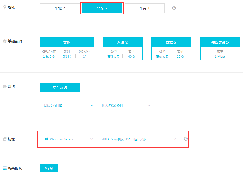243x180 pixels.
Task: Open the 2003 R2 版本 dropdown
Action: (138, 139)
